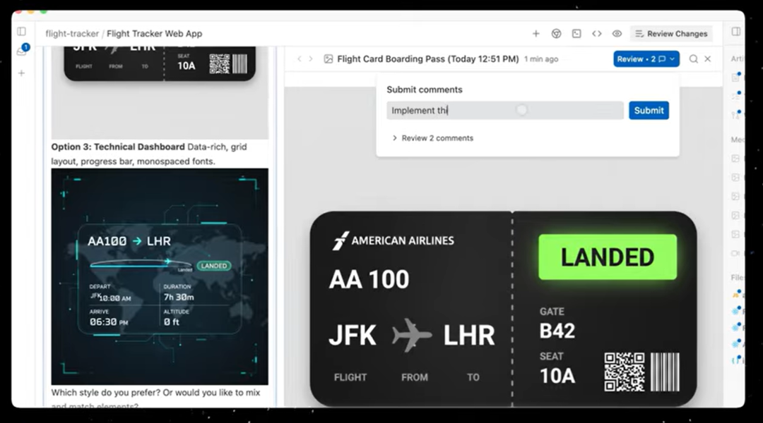This screenshot has width=763, height=423.
Task: Toggle the left sidebar panel icon
Action: tap(22, 32)
